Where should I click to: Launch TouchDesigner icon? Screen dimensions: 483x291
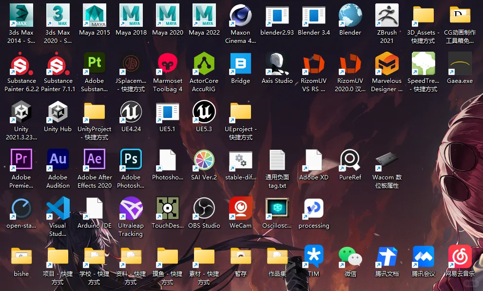168,208
